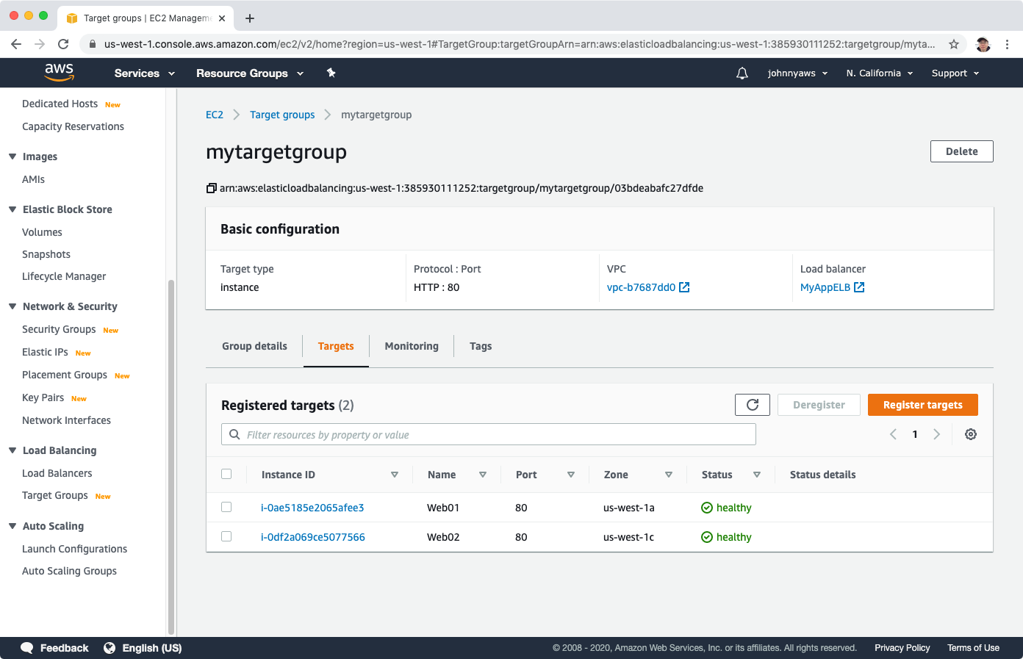Open Chrome three-dot menu
Screen dimensions: 1023x659
click(1008, 44)
